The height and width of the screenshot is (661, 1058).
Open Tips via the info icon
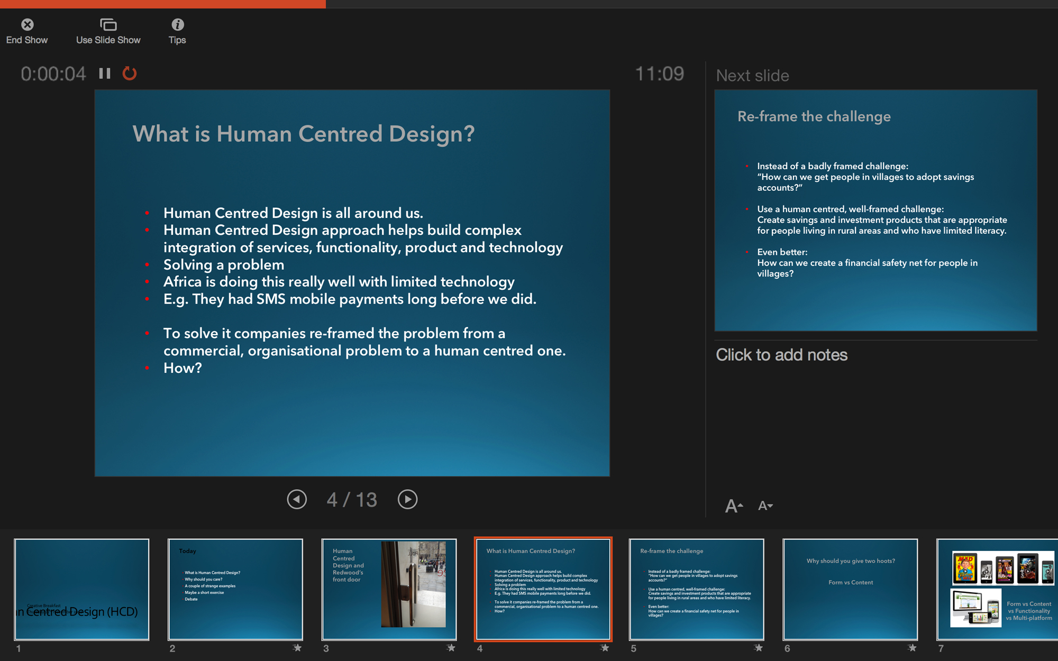(178, 24)
